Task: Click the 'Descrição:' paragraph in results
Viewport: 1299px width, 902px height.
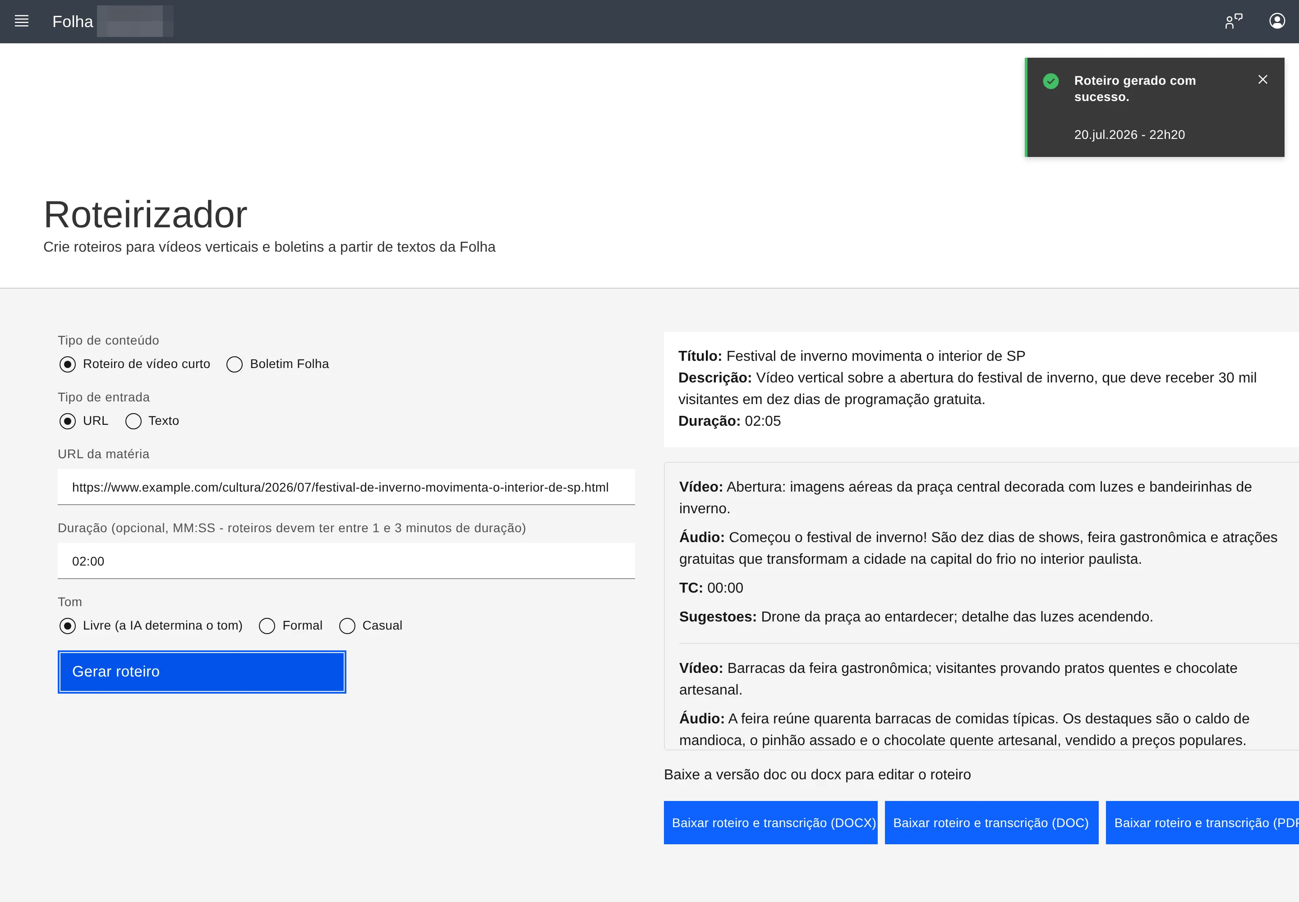Action: [x=967, y=388]
